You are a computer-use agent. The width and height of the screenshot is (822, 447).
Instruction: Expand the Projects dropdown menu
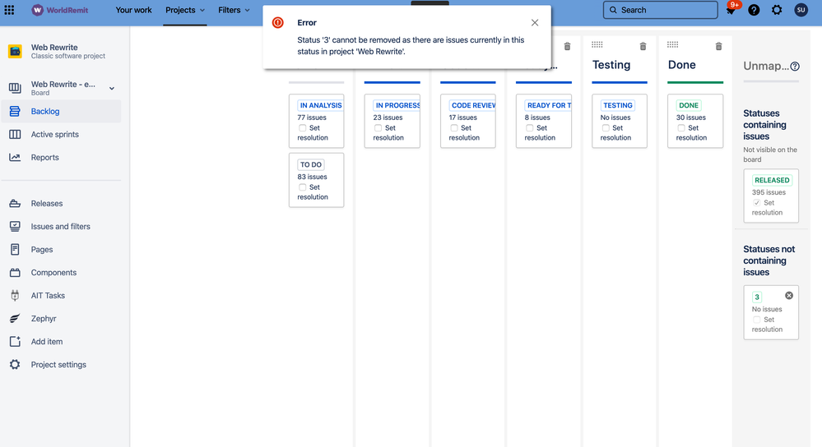click(185, 10)
